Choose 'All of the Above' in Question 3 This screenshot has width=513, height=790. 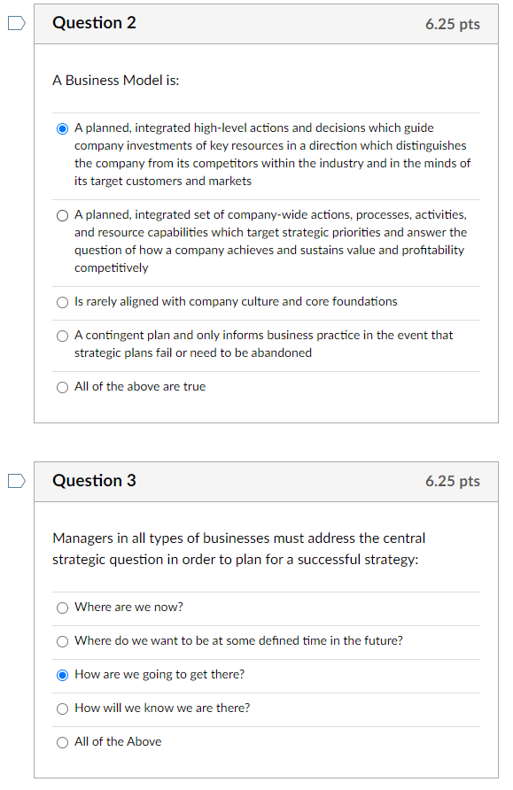[x=62, y=741]
